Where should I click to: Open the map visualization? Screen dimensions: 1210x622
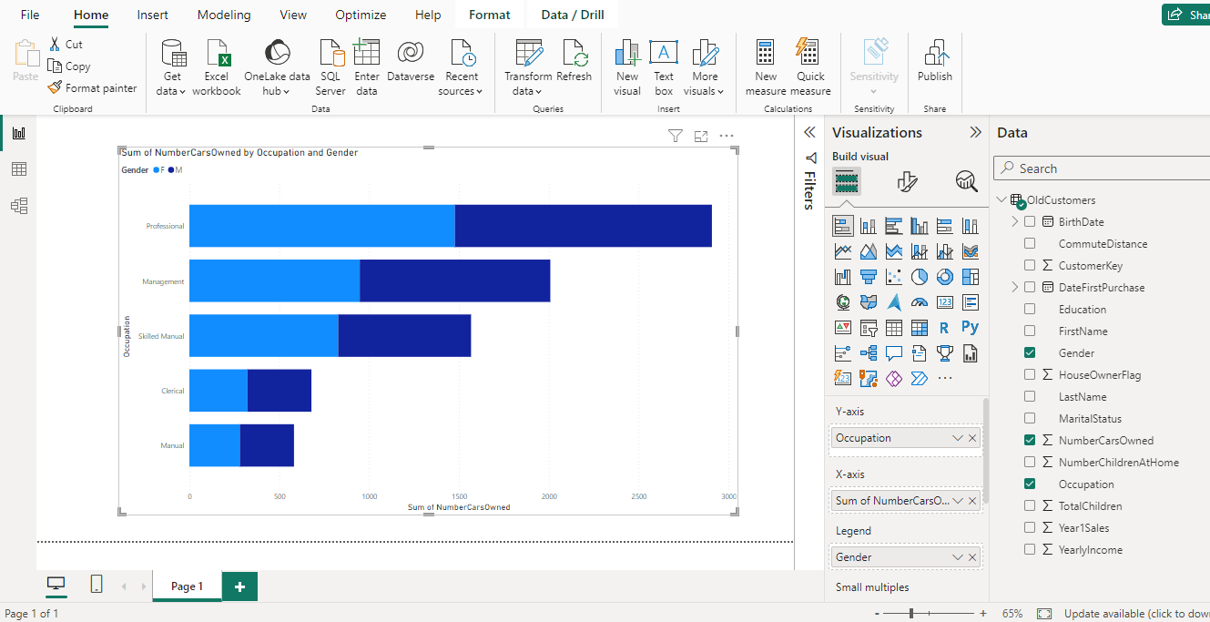pos(842,301)
